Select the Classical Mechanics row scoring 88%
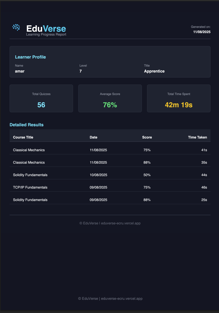 coord(29,163)
